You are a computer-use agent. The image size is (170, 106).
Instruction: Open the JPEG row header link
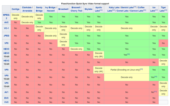(x=6, y=36)
